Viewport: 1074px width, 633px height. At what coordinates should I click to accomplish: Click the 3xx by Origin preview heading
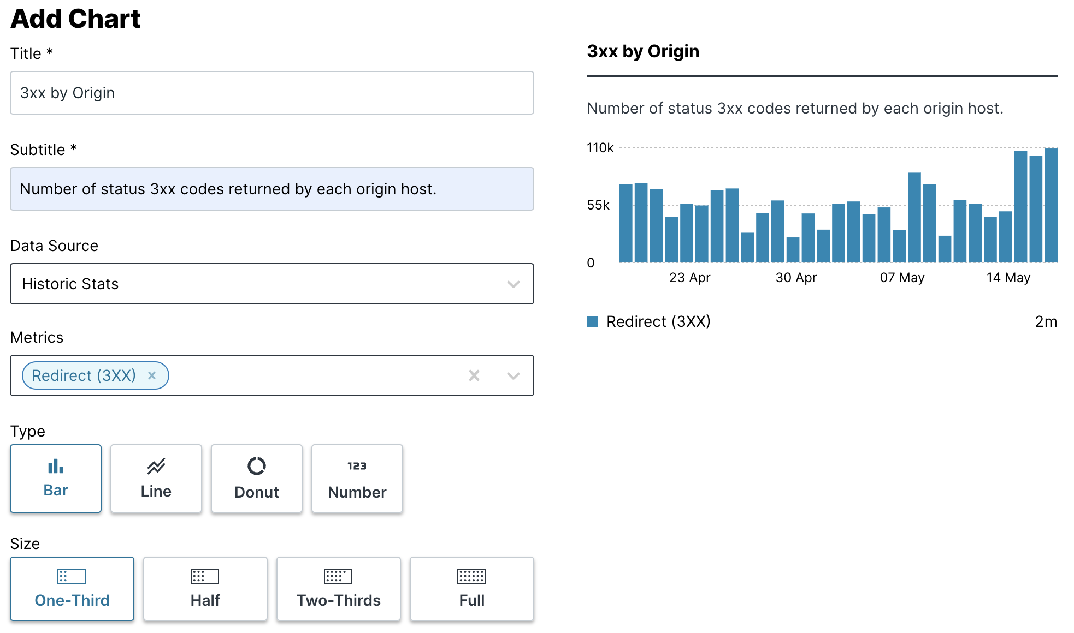[642, 51]
